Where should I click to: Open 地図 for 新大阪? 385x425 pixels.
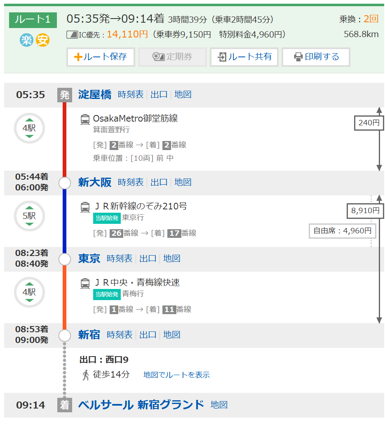(x=183, y=183)
